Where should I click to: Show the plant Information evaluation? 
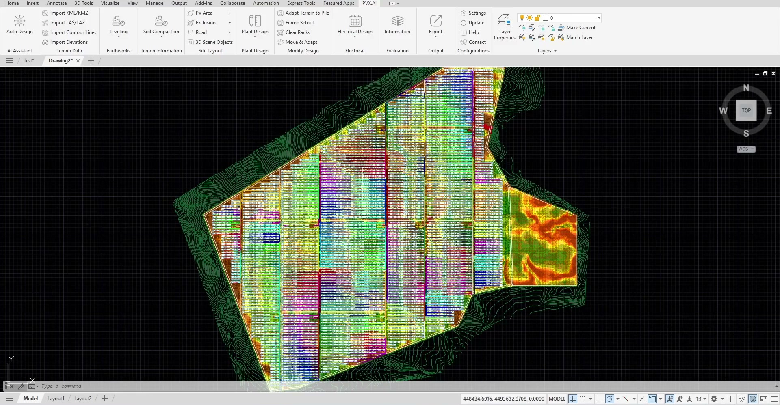[x=397, y=25]
